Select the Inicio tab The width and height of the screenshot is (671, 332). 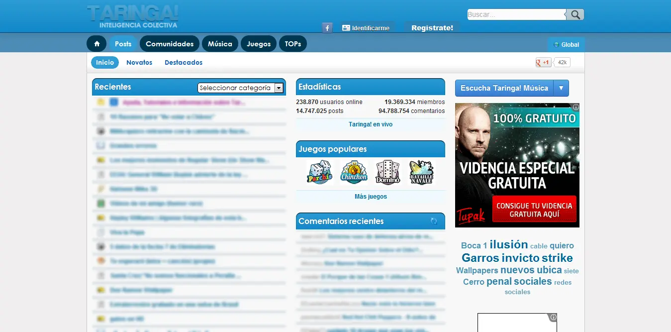(x=105, y=62)
